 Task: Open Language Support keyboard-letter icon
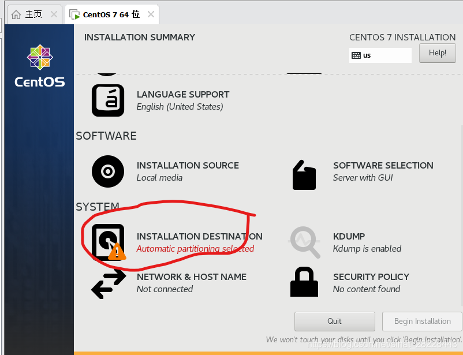click(x=108, y=100)
